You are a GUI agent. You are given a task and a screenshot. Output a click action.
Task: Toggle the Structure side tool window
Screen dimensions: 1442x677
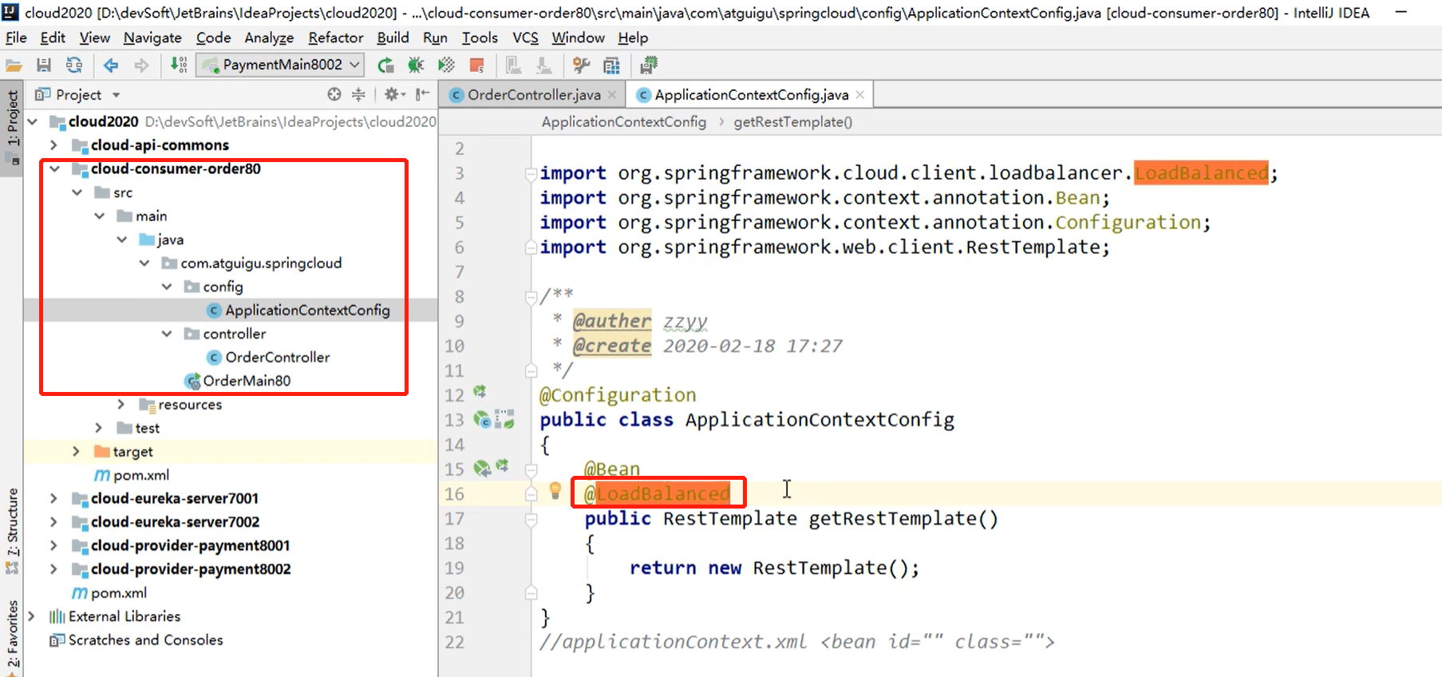pos(12,529)
